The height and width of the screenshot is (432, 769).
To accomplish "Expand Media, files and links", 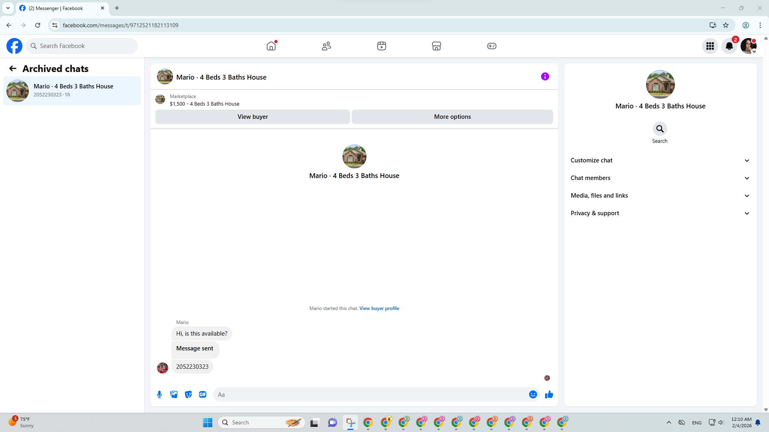I will 660,196.
